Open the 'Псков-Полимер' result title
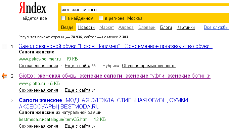Image resolution: width=229 pixels, height=132 pixels. (116, 46)
